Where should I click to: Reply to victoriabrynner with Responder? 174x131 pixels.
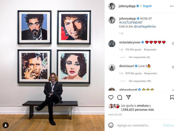pyautogui.click(x=150, y=49)
